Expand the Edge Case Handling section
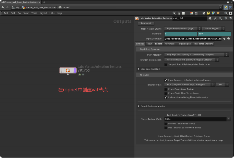234x158 pixels. pos(138,69)
